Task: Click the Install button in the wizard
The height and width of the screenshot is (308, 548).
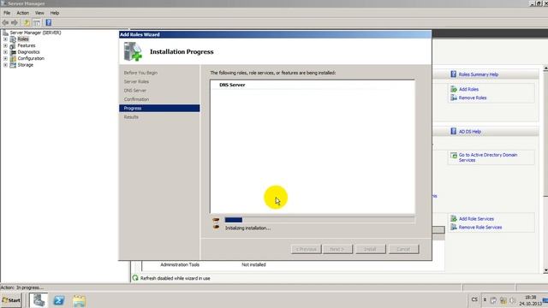Action: [371, 249]
